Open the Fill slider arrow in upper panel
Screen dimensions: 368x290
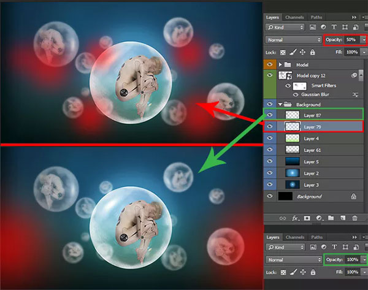[364, 52]
